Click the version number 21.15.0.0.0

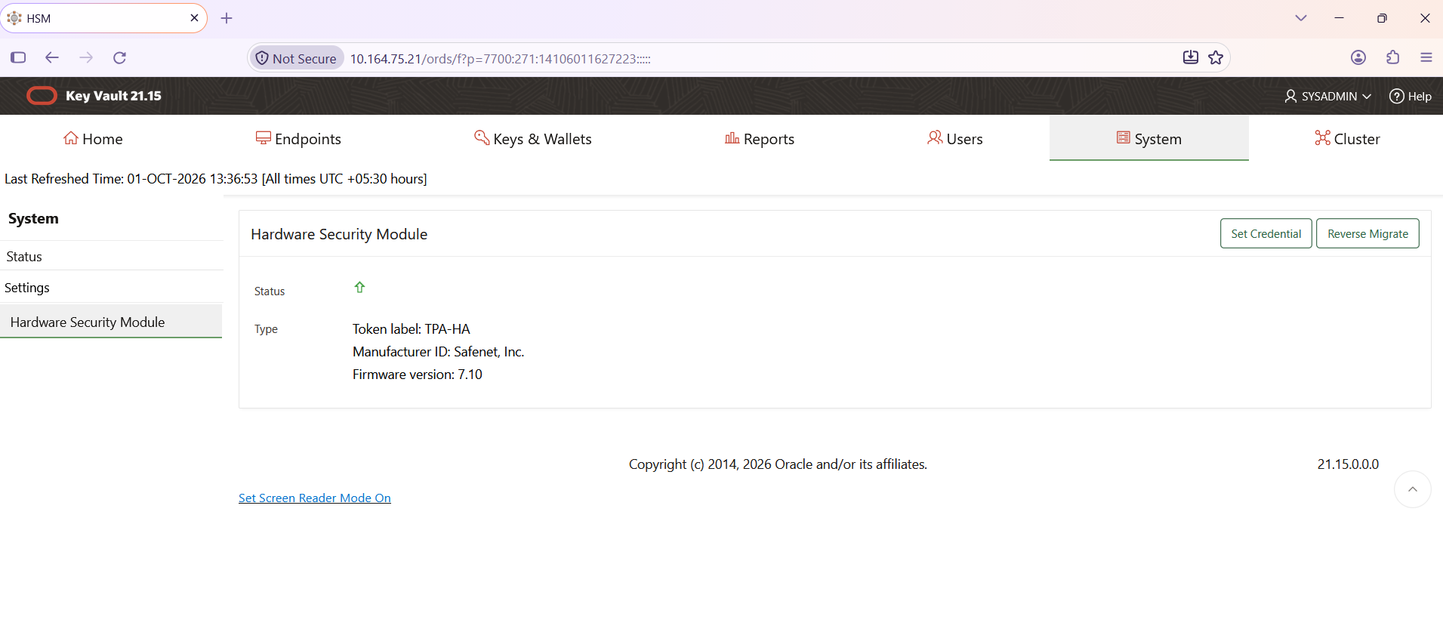pyautogui.click(x=1348, y=464)
